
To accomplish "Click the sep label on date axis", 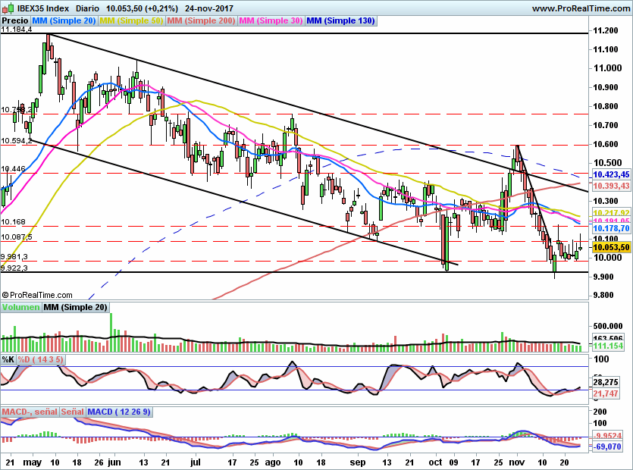I will pos(358,462).
